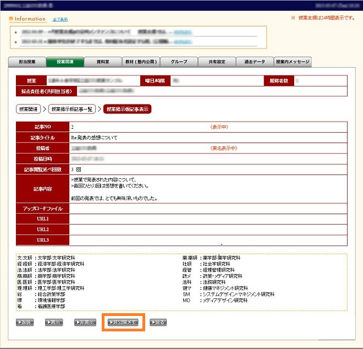Click the 戻る (back) button
This screenshot has height=349, width=363.
tap(157, 322)
